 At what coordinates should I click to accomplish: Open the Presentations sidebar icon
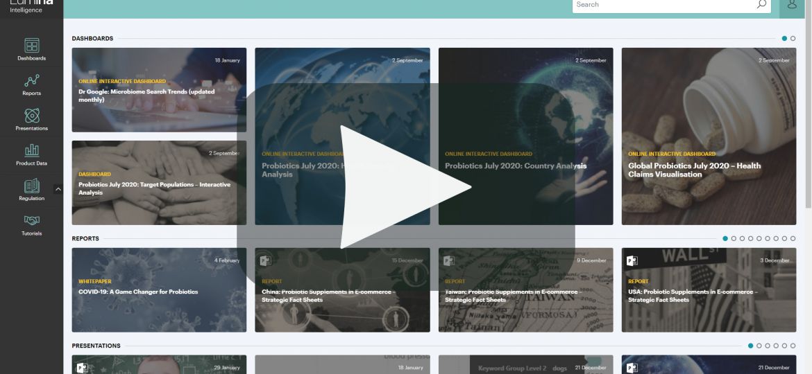coord(32,115)
